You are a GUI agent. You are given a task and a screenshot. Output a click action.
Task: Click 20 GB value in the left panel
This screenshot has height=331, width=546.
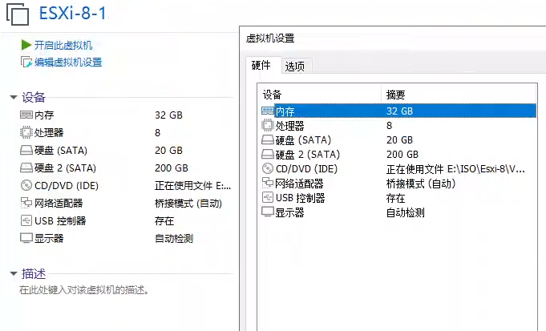[169, 151]
